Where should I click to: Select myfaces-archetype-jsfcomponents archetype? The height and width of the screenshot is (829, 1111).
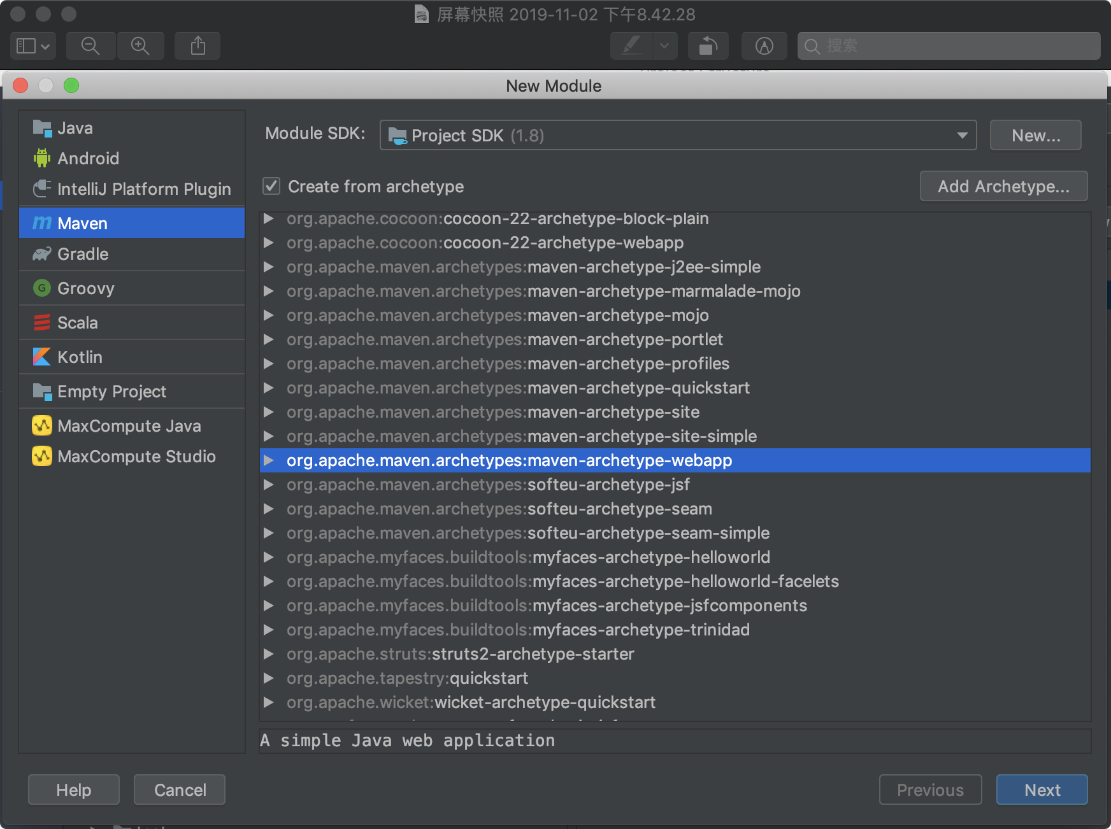coord(675,606)
